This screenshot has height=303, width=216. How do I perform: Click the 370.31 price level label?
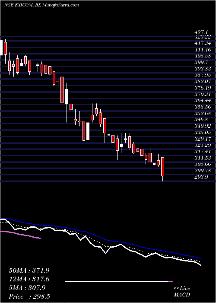[x=203, y=94]
